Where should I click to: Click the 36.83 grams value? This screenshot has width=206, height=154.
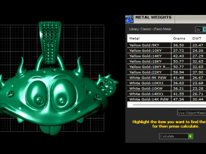179,83
